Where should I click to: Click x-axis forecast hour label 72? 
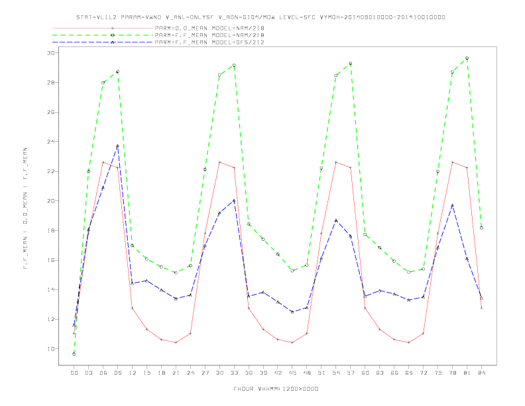pyautogui.click(x=423, y=373)
